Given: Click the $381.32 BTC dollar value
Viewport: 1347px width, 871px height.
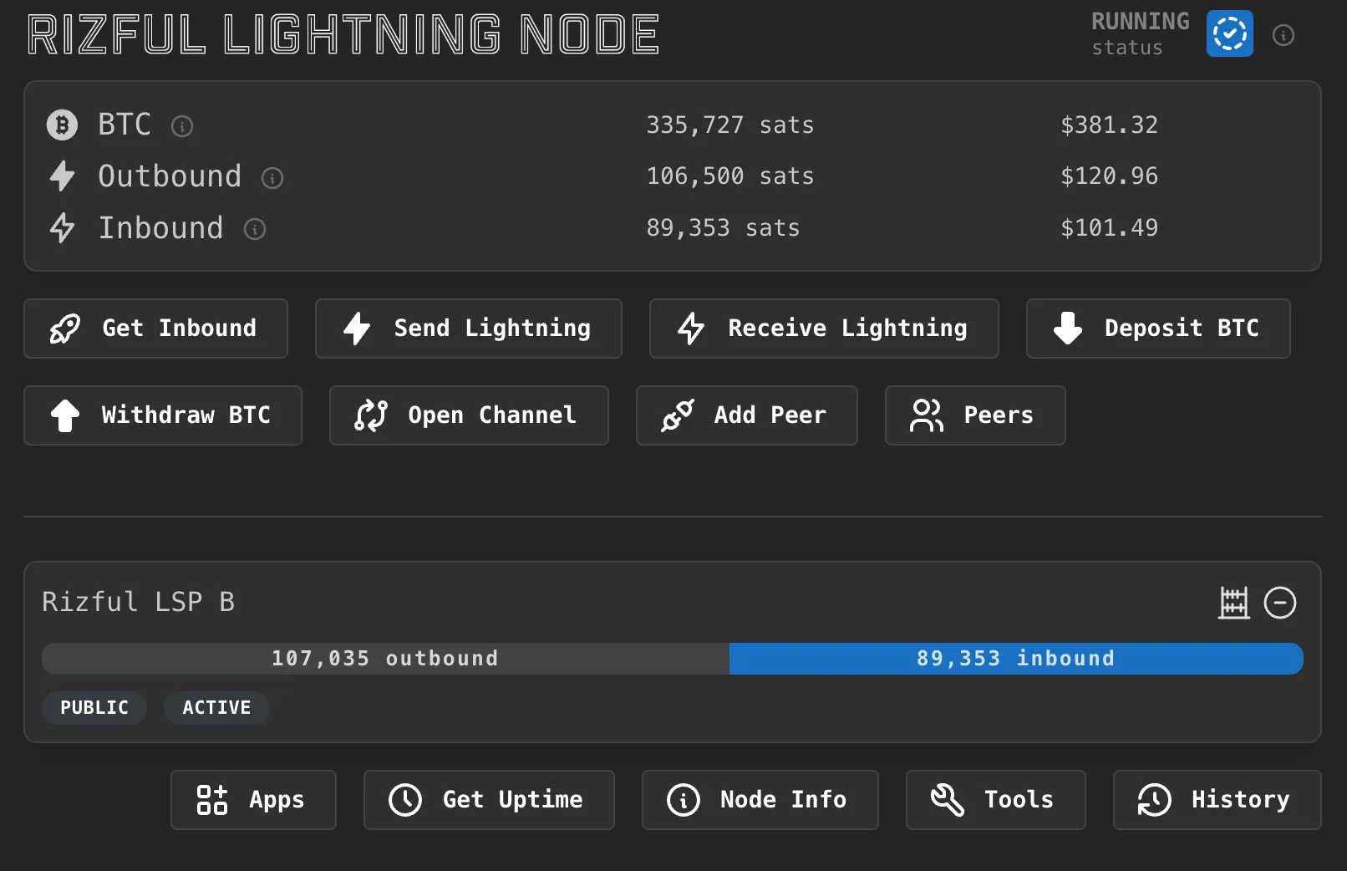Looking at the screenshot, I should [1109, 125].
